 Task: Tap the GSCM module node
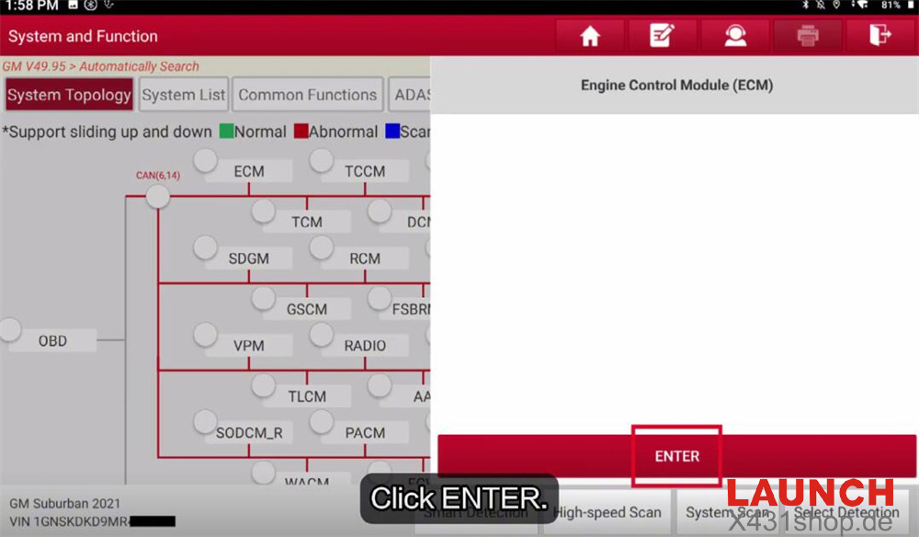(306, 309)
